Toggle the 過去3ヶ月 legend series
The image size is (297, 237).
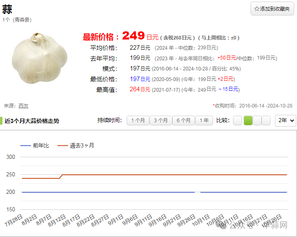[81, 145]
